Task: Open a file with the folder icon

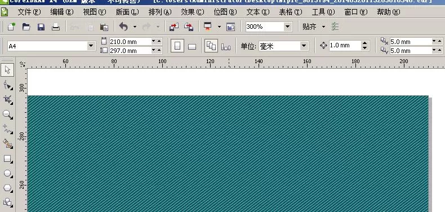Action: point(26,27)
